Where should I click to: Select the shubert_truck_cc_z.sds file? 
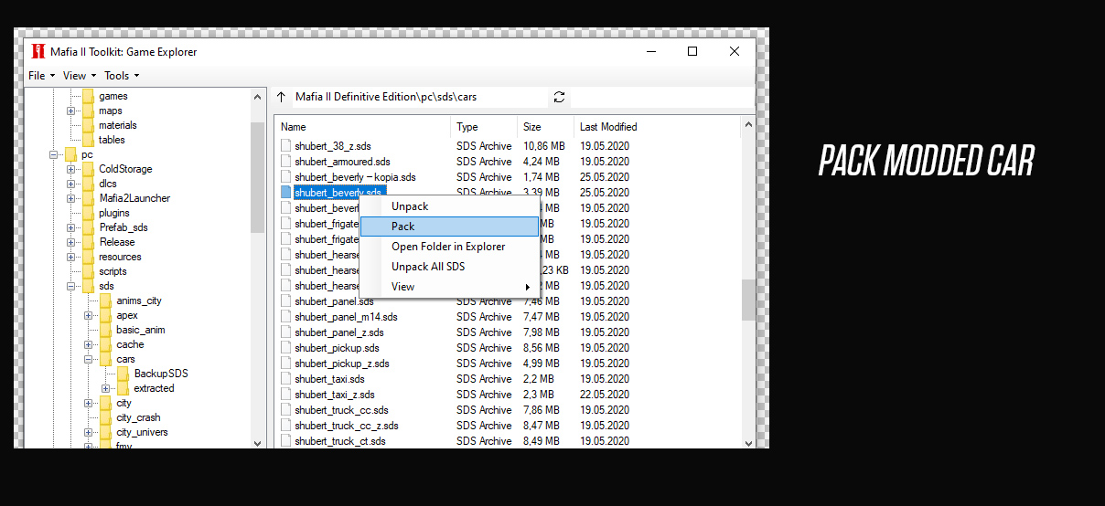[347, 426]
